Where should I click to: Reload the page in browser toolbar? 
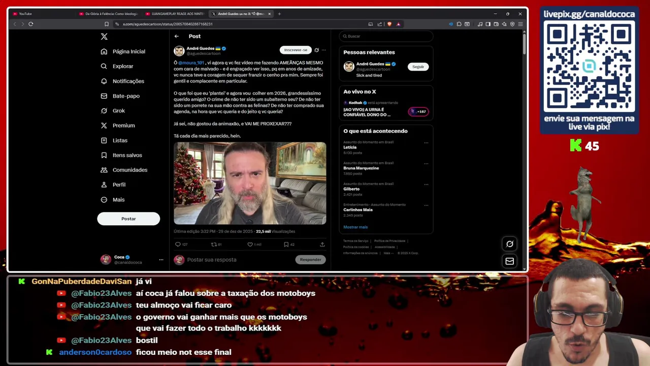pyautogui.click(x=30, y=24)
